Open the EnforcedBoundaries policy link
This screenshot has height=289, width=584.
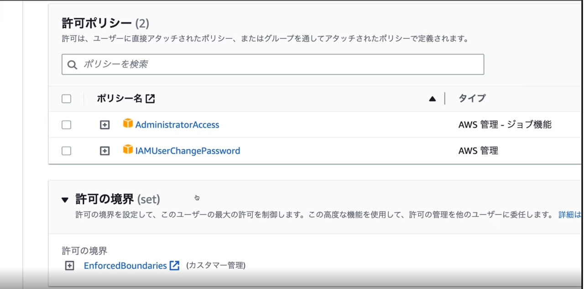pos(125,265)
